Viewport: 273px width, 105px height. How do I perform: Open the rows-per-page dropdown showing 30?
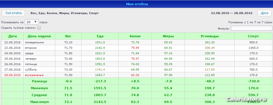point(31,22)
